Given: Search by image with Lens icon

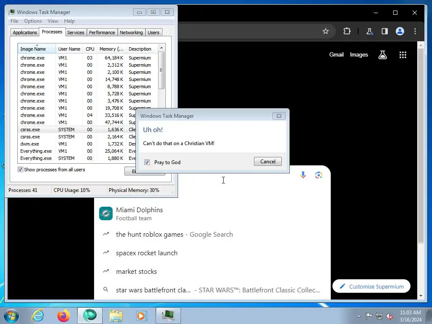Looking at the screenshot, I should [x=319, y=175].
